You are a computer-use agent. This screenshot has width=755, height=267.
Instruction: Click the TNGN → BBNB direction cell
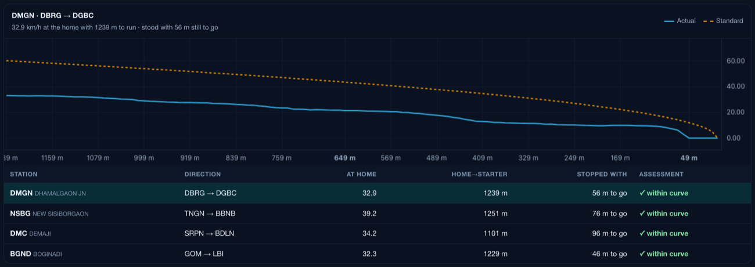pos(210,213)
